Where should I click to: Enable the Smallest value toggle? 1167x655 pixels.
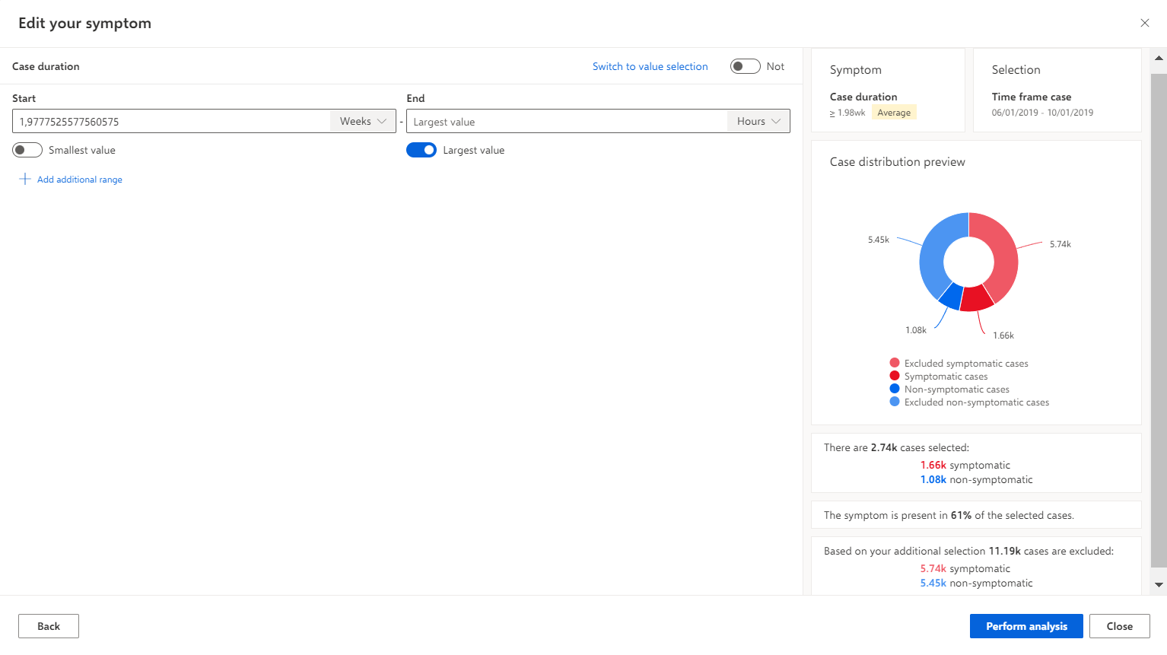[27, 150]
